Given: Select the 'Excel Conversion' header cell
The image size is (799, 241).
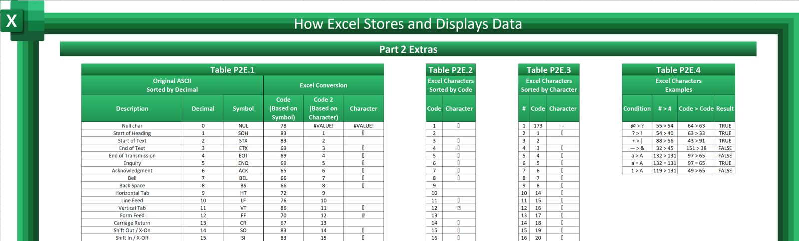Looking at the screenshot, I should click(x=323, y=85).
